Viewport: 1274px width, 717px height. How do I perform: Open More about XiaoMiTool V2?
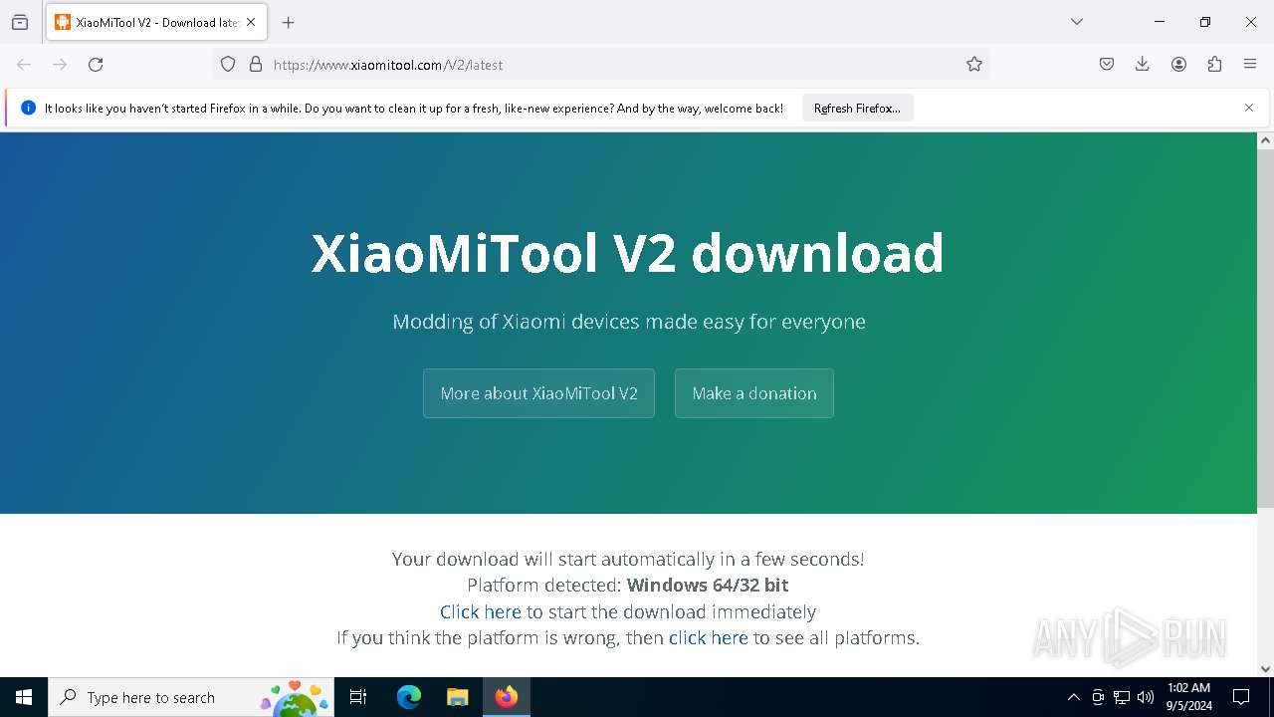[538, 393]
